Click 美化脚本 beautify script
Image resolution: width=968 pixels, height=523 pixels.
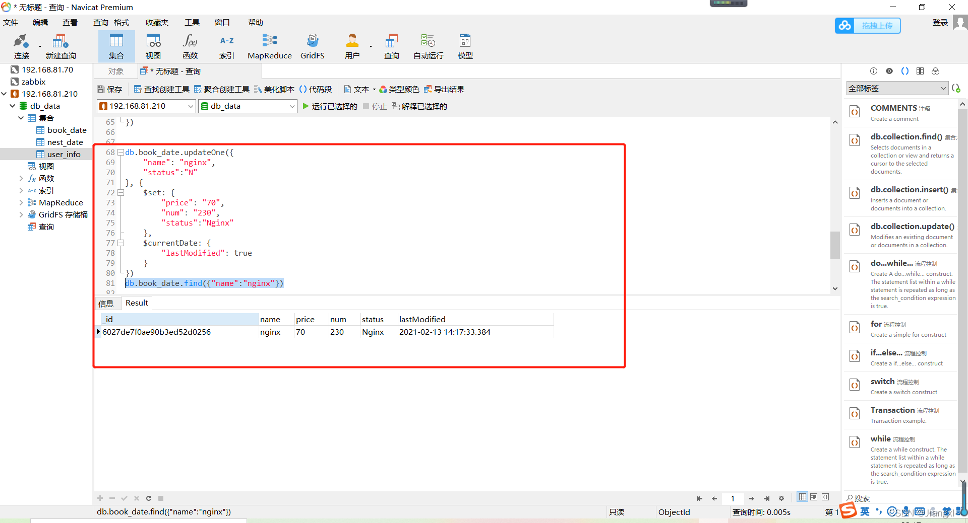point(274,89)
